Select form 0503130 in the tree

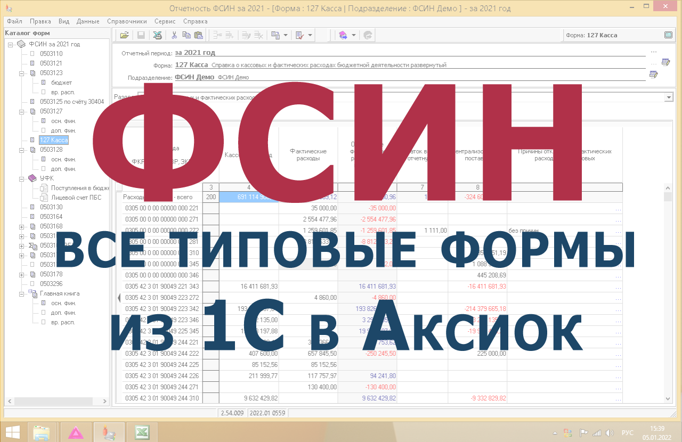[51, 207]
